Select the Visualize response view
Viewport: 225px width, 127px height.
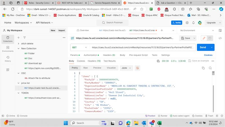(x=111, y=68)
